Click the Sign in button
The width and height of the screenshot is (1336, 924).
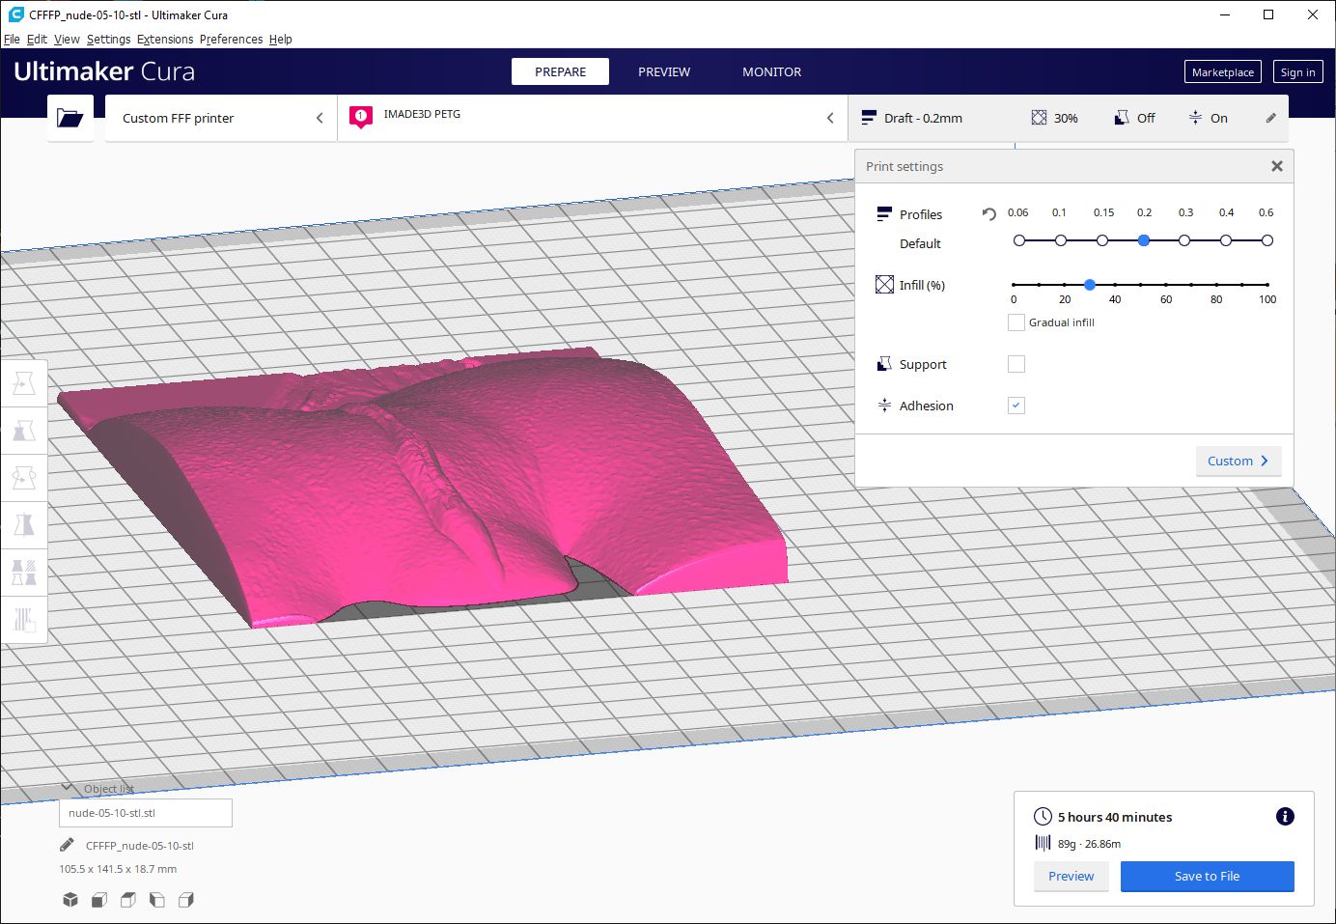pos(1297,72)
